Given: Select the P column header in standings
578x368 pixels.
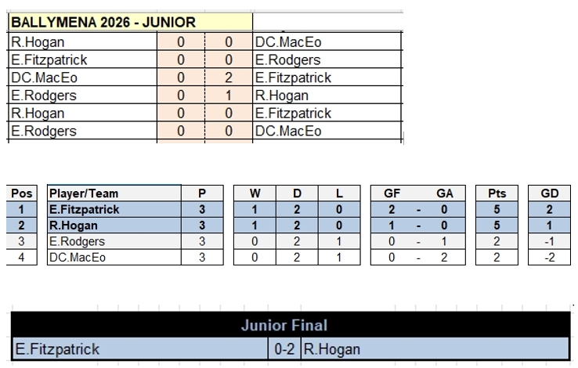Looking at the screenshot, I should [202, 193].
